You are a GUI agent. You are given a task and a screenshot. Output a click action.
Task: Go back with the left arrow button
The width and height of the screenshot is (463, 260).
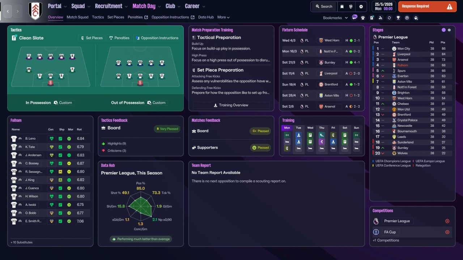(8, 11)
